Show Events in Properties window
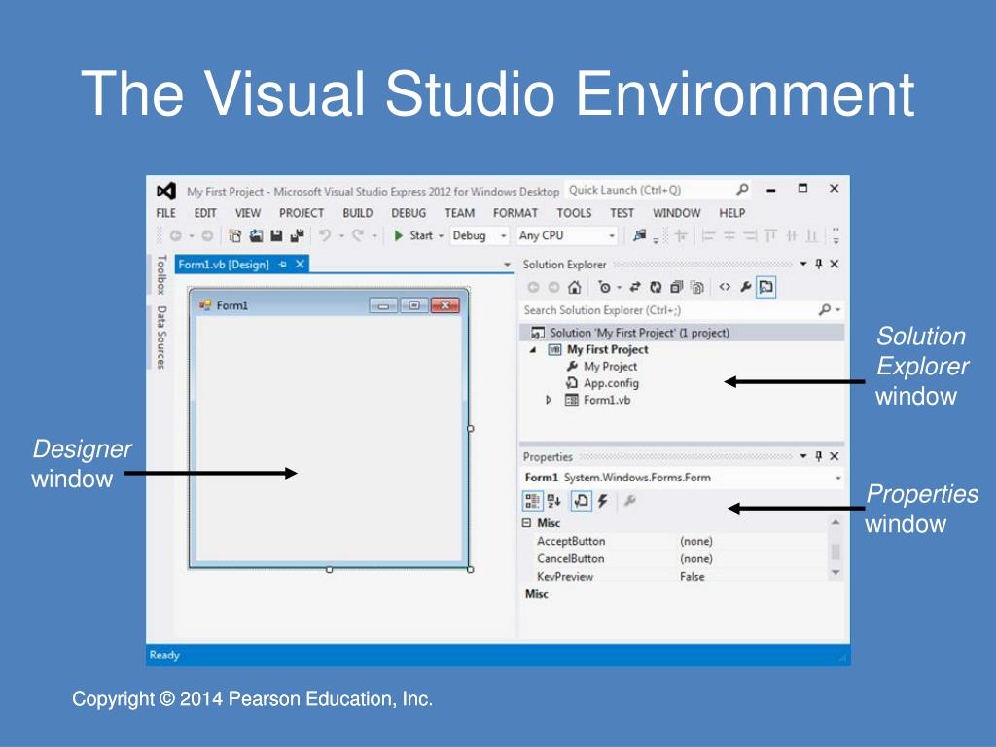This screenshot has height=747, width=996. point(602,501)
